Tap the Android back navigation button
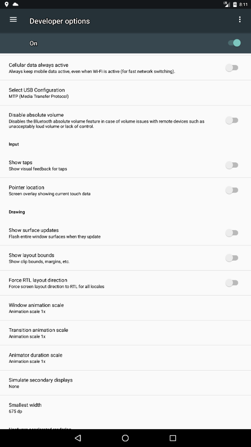Viewport: 251px width, 447px height. (x=78, y=438)
